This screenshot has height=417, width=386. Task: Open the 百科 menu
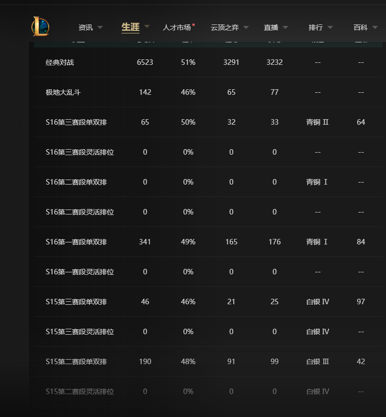(x=361, y=27)
